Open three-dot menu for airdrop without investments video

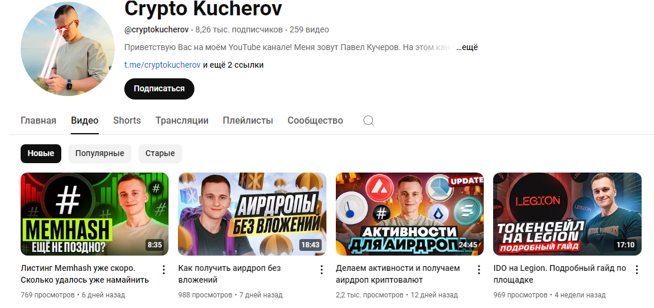[x=321, y=270]
